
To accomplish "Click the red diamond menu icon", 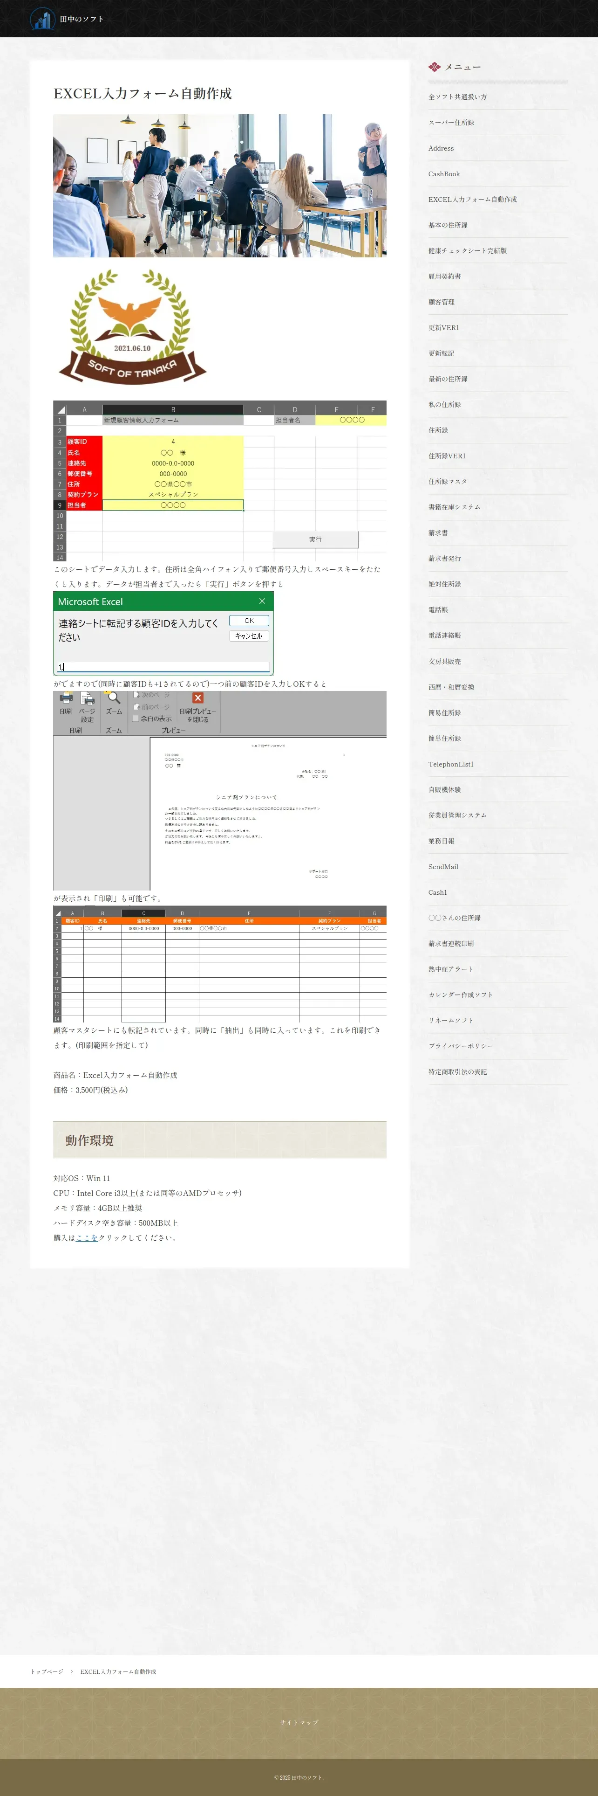I will tap(435, 67).
